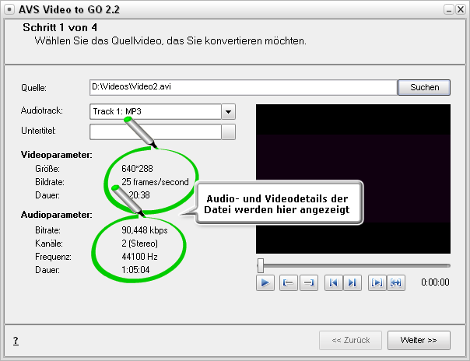Open the Untertitel dropdown
This screenshot has width=470, height=361.
pos(229,131)
